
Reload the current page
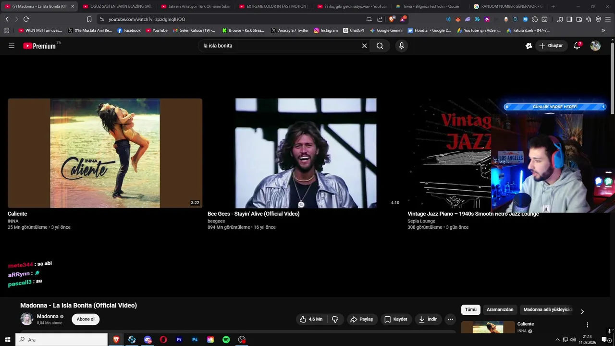pyautogui.click(x=26, y=19)
